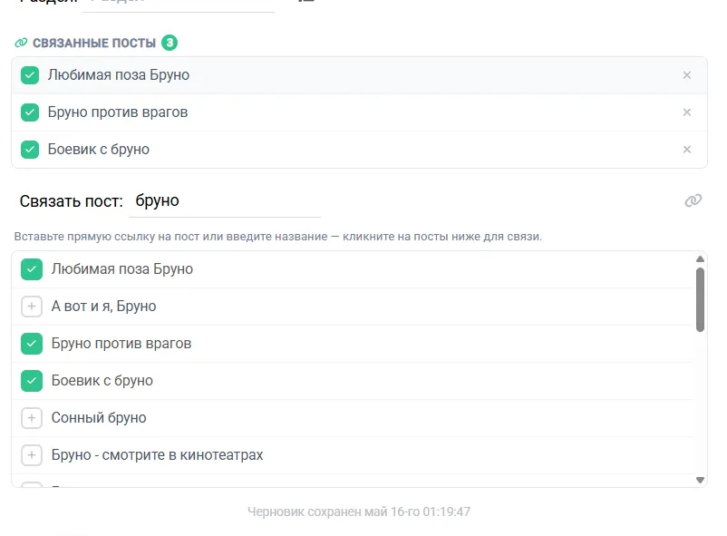Image resolution: width=727 pixels, height=536 pixels.
Task: Click the search results scrollbar thumb
Action: [x=700, y=300]
